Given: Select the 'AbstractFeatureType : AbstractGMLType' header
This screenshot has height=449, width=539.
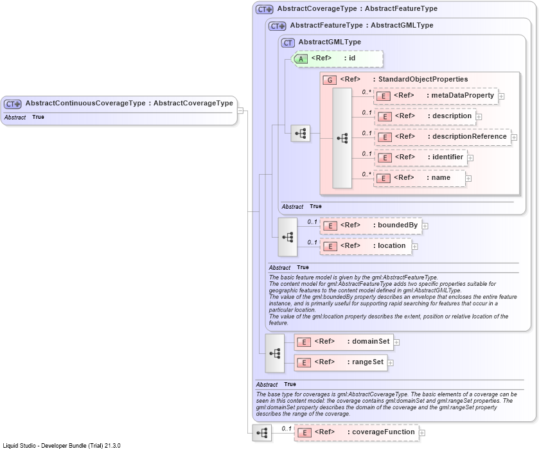Looking at the screenshot, I should [362, 25].
